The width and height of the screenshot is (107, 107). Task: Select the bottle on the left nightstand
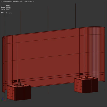(x=19, y=82)
